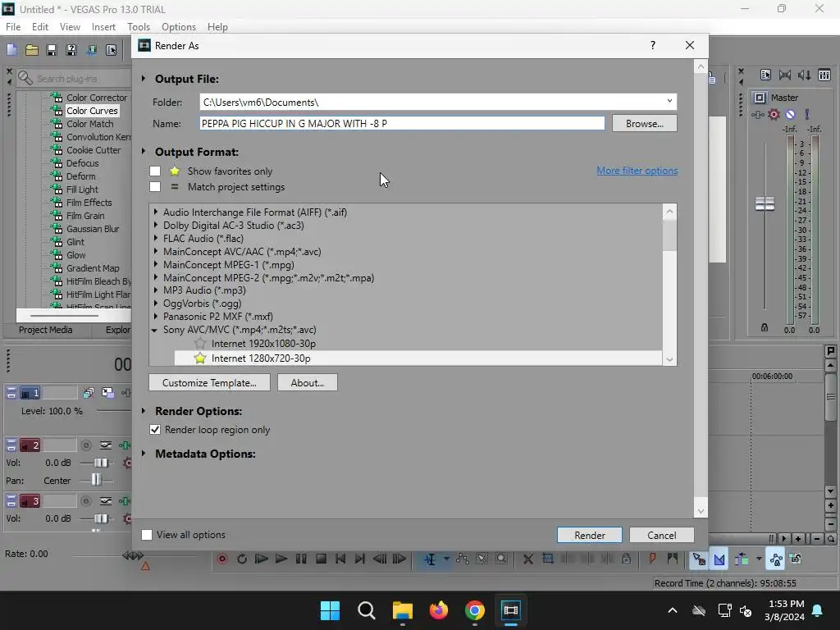The width and height of the screenshot is (840, 630).
Task: Click the Open Mixing Console icon
Action: tap(824, 75)
